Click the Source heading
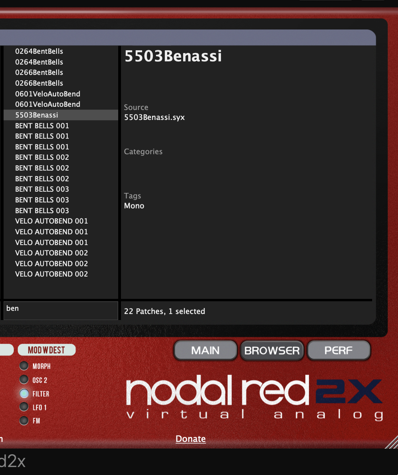This screenshot has width=398, height=475. pyautogui.click(x=136, y=107)
